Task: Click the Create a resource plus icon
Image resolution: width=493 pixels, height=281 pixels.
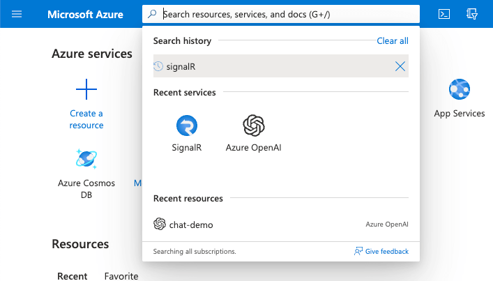Action: [86, 89]
